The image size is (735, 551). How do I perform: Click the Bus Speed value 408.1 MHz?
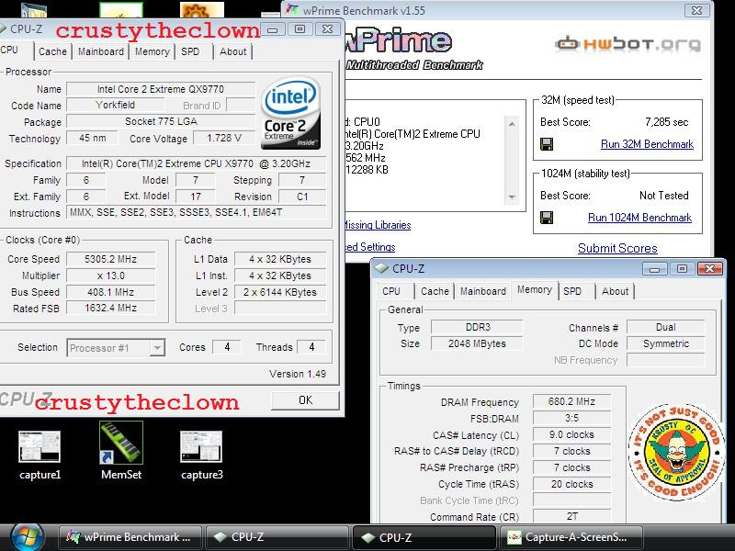[110, 292]
